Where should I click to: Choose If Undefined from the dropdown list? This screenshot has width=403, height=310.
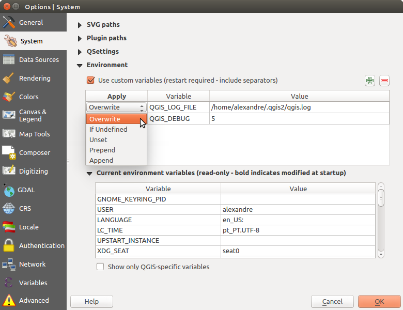coord(108,129)
